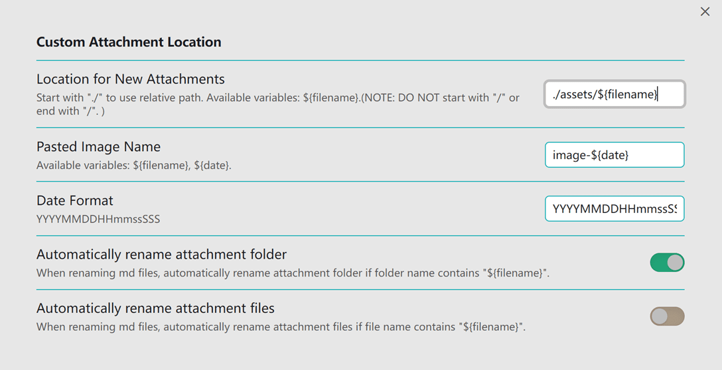Click the "Date Format" setting title
Screen dimensions: 722x370
[x=75, y=200]
